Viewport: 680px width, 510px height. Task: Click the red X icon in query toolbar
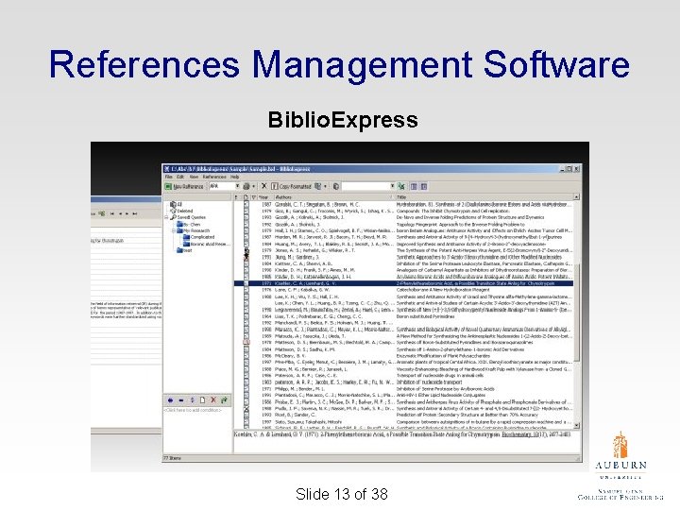coord(213,400)
